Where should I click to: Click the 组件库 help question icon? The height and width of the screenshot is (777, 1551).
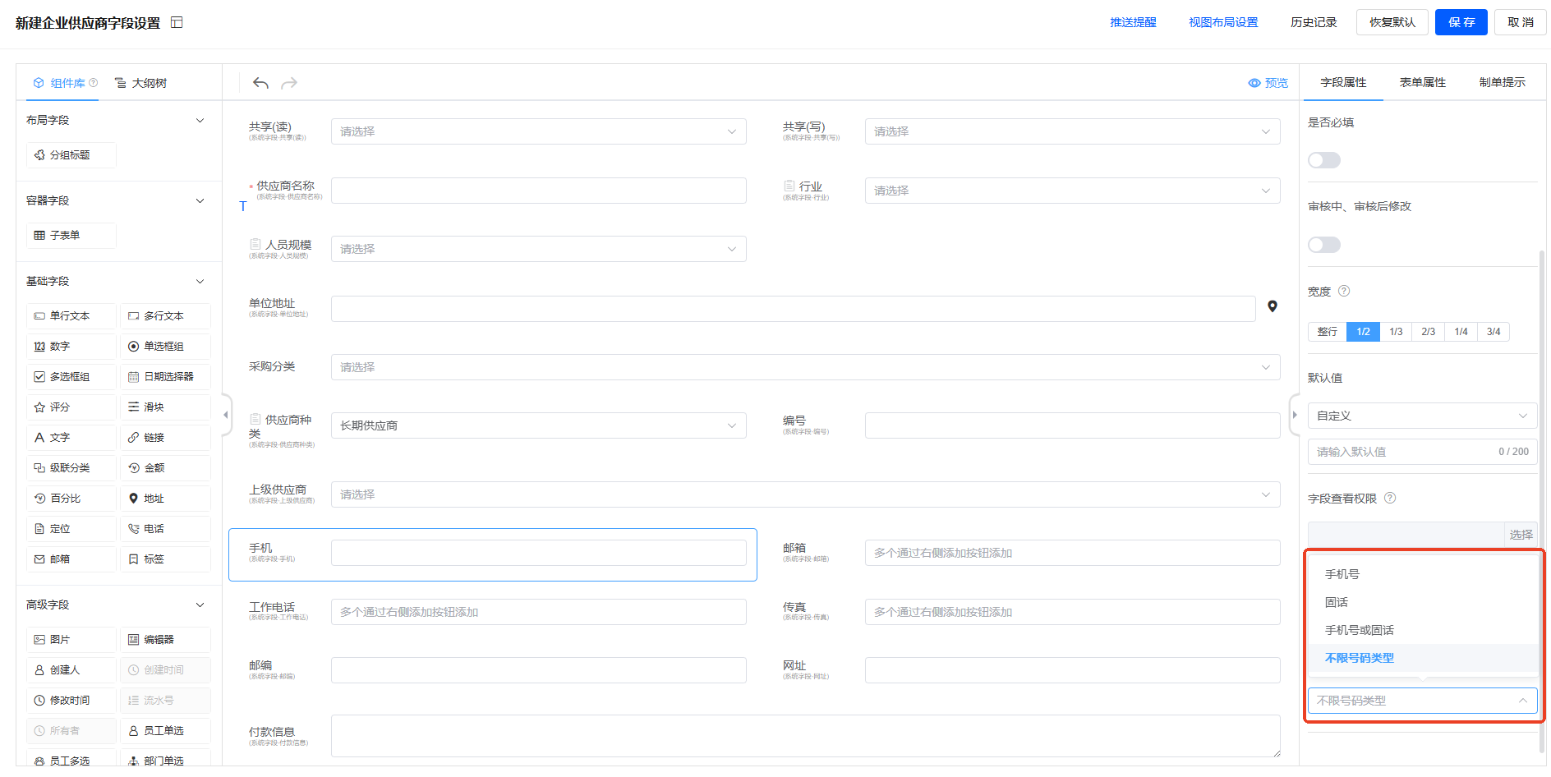point(93,82)
